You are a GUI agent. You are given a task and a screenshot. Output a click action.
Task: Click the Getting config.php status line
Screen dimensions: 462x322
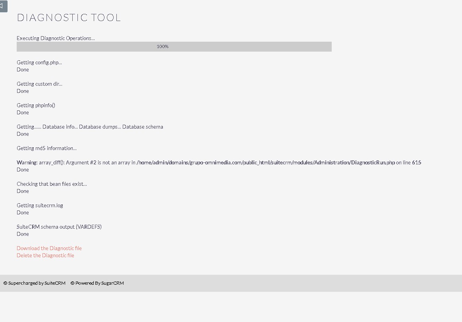pyautogui.click(x=39, y=62)
